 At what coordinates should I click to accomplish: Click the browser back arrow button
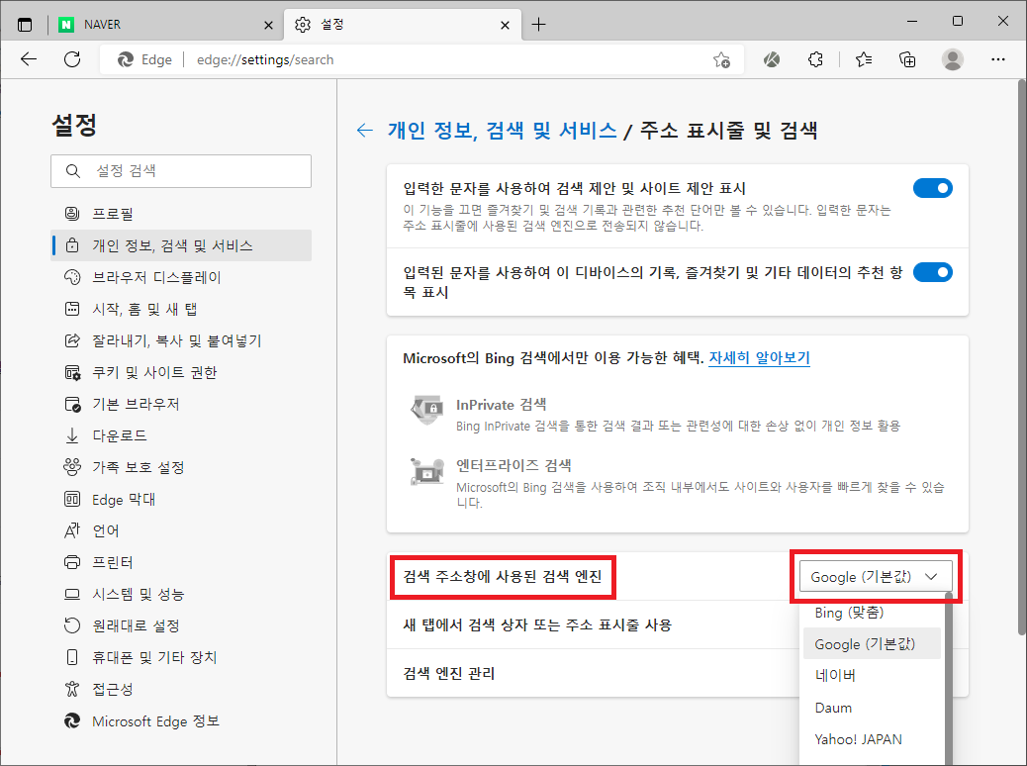(28, 59)
